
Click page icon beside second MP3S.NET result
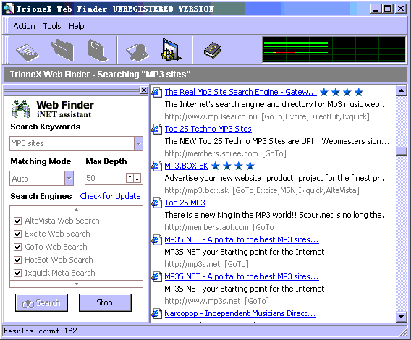157,277
